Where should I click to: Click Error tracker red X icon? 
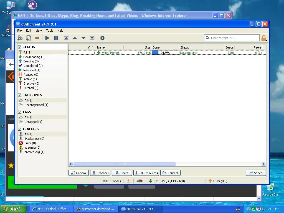pos(21,143)
